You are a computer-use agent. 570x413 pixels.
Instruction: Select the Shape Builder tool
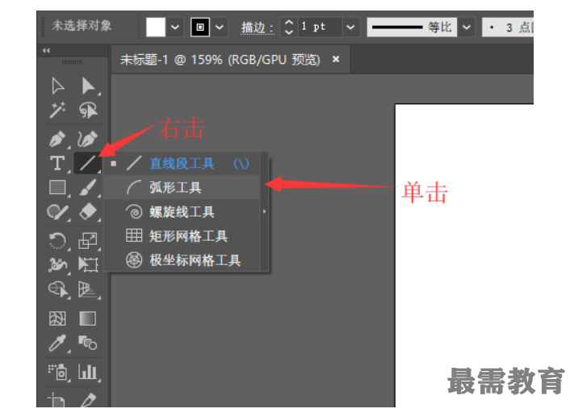coord(58,289)
